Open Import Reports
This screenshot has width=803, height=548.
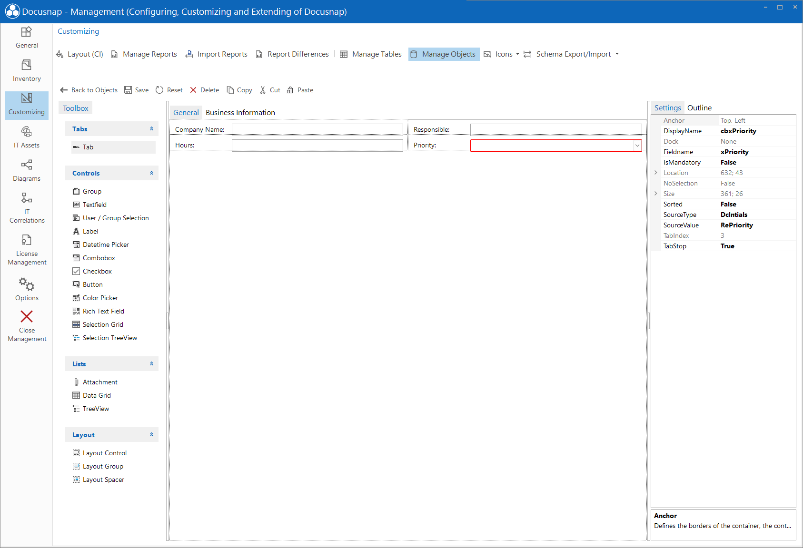(x=217, y=54)
